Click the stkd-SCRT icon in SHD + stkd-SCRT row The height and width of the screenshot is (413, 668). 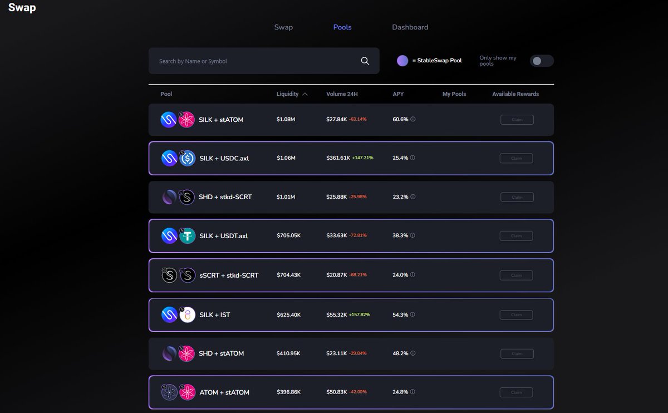click(186, 197)
